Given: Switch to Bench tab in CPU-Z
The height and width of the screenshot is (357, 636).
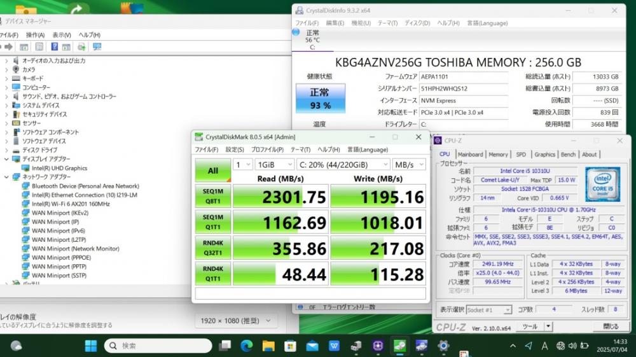Looking at the screenshot, I should (x=568, y=155).
